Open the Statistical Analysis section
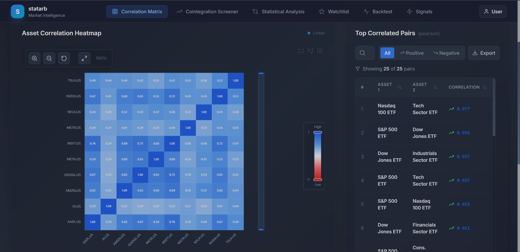 (x=278, y=11)
